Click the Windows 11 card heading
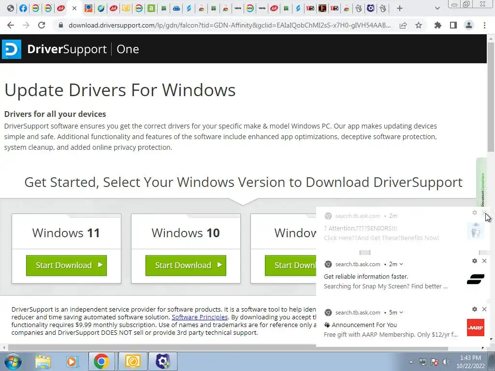The height and width of the screenshot is (371, 495). 66,233
